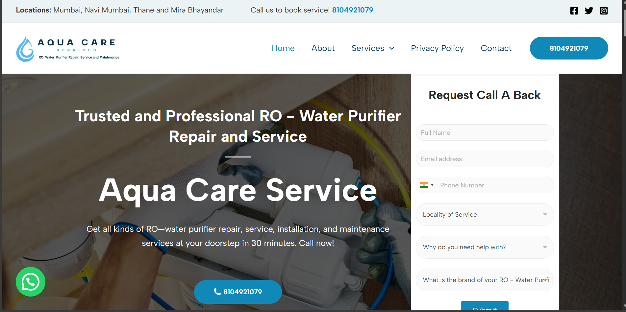
Task: Click the hero call button with phone icon
Action: click(238, 292)
